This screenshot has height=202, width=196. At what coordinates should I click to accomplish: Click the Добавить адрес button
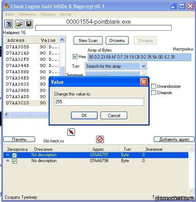click(x=174, y=139)
